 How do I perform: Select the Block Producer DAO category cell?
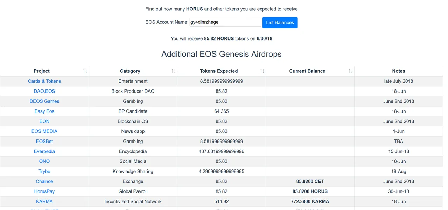133,91
